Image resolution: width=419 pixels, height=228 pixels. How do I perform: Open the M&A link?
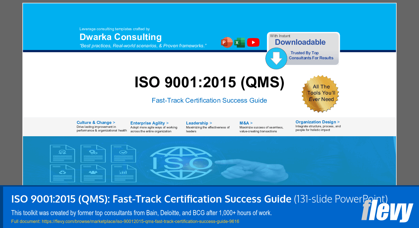246,123
